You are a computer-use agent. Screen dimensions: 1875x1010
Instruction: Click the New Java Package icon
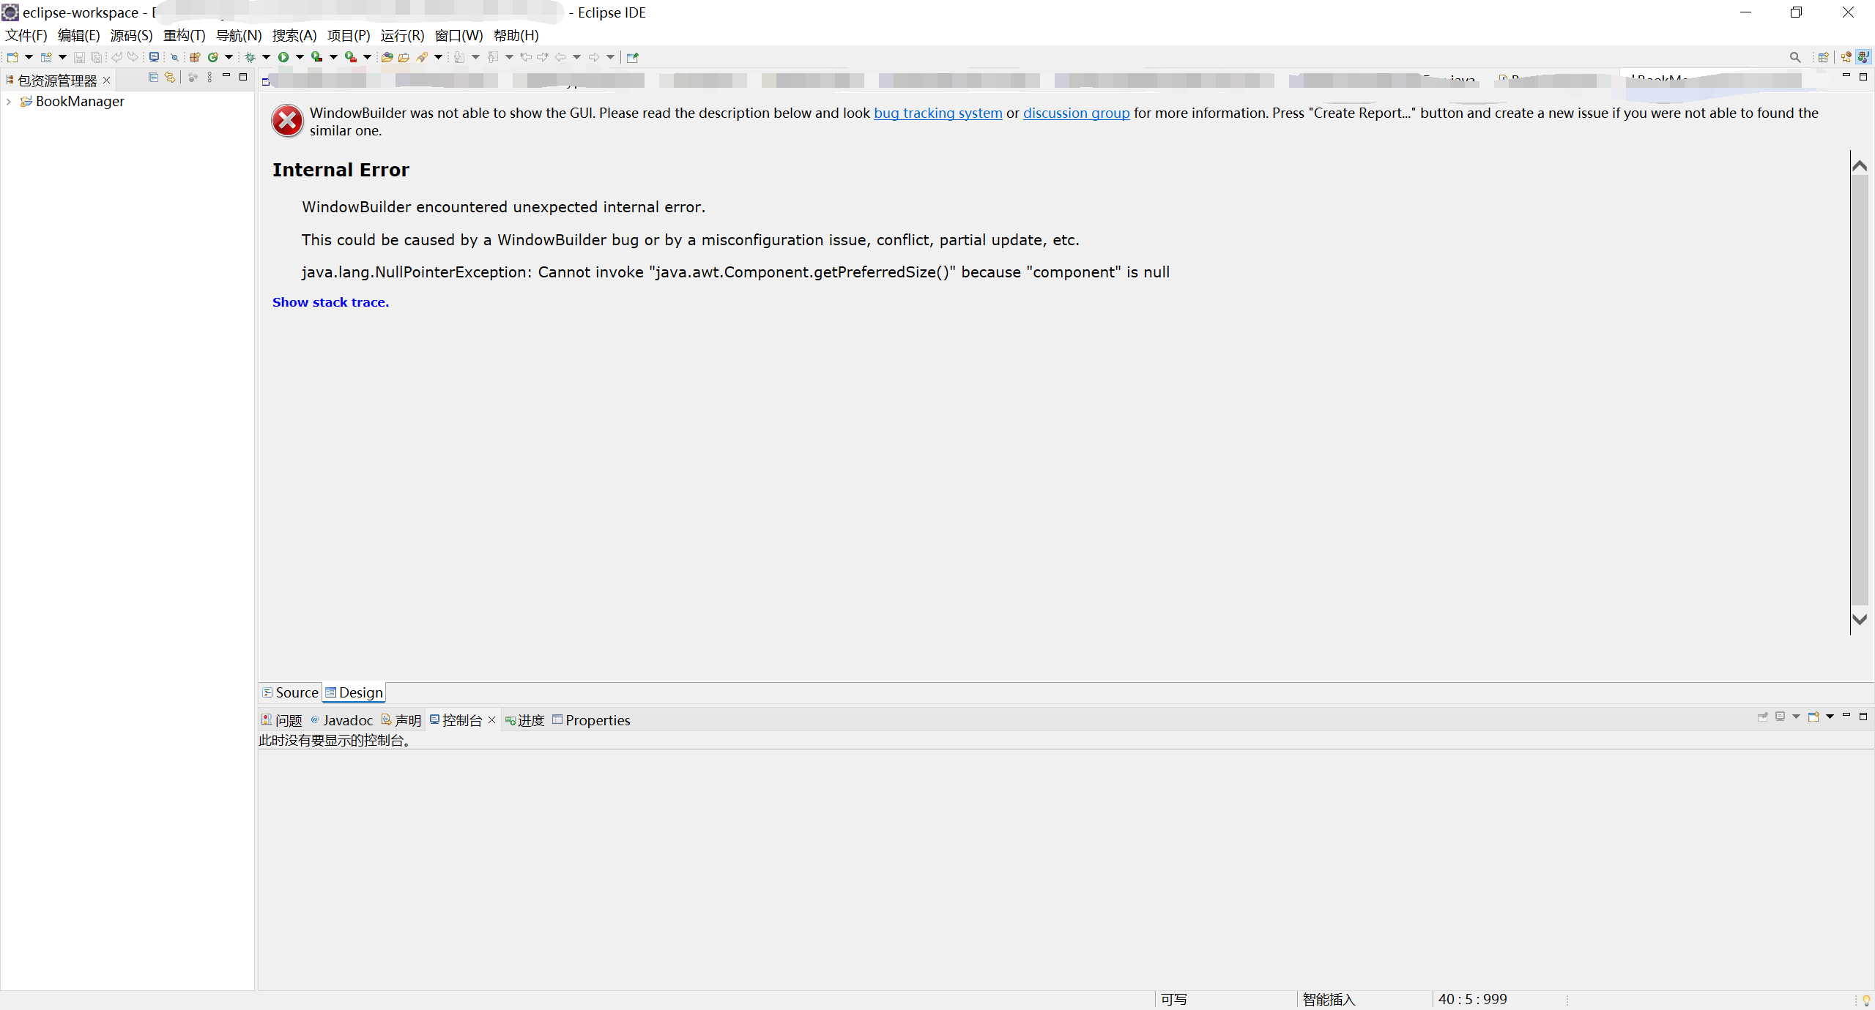(x=195, y=57)
